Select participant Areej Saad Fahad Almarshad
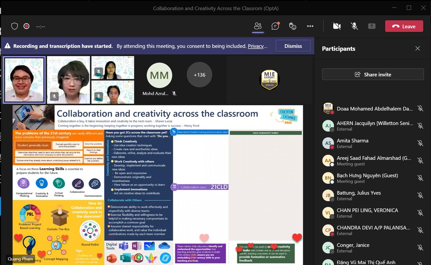 (373, 161)
